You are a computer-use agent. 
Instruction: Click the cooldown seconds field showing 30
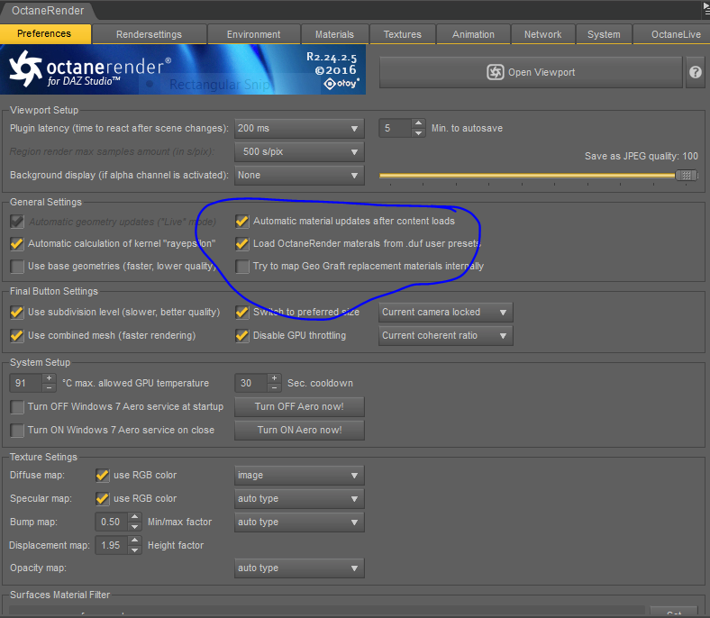click(x=250, y=383)
